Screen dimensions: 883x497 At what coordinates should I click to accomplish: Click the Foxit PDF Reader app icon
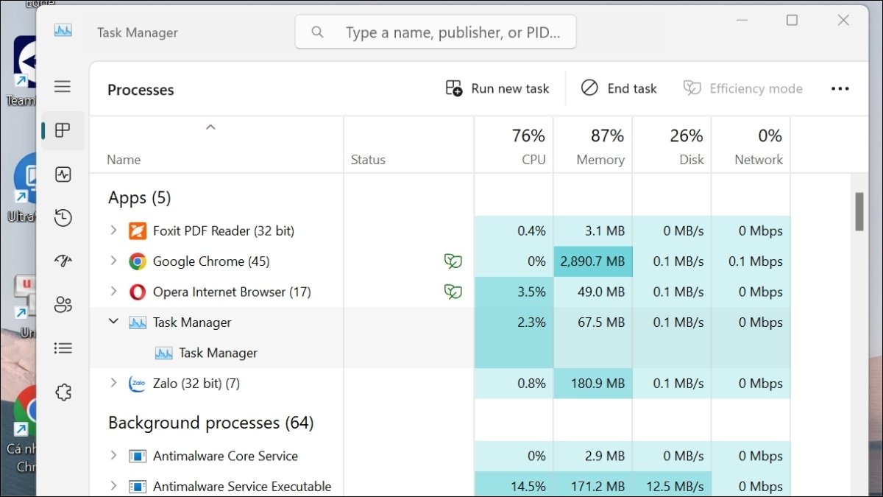[x=138, y=231]
